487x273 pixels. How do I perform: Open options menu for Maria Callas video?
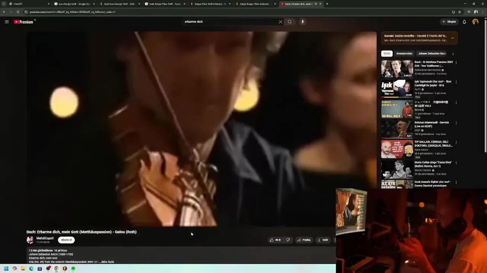(x=456, y=163)
